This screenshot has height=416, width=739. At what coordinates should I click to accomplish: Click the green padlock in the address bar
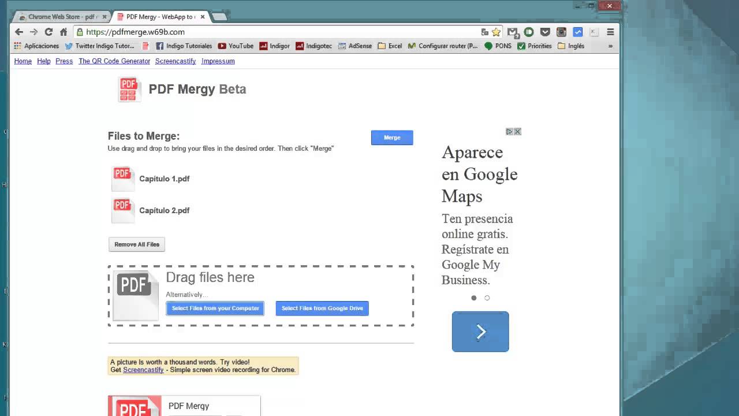(80, 32)
